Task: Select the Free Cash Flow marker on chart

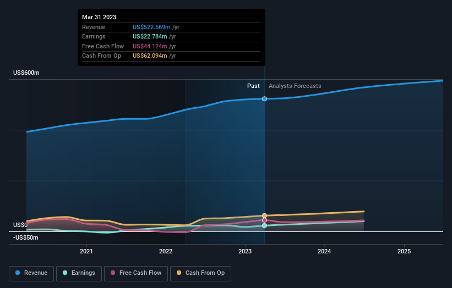Action: [x=264, y=220]
